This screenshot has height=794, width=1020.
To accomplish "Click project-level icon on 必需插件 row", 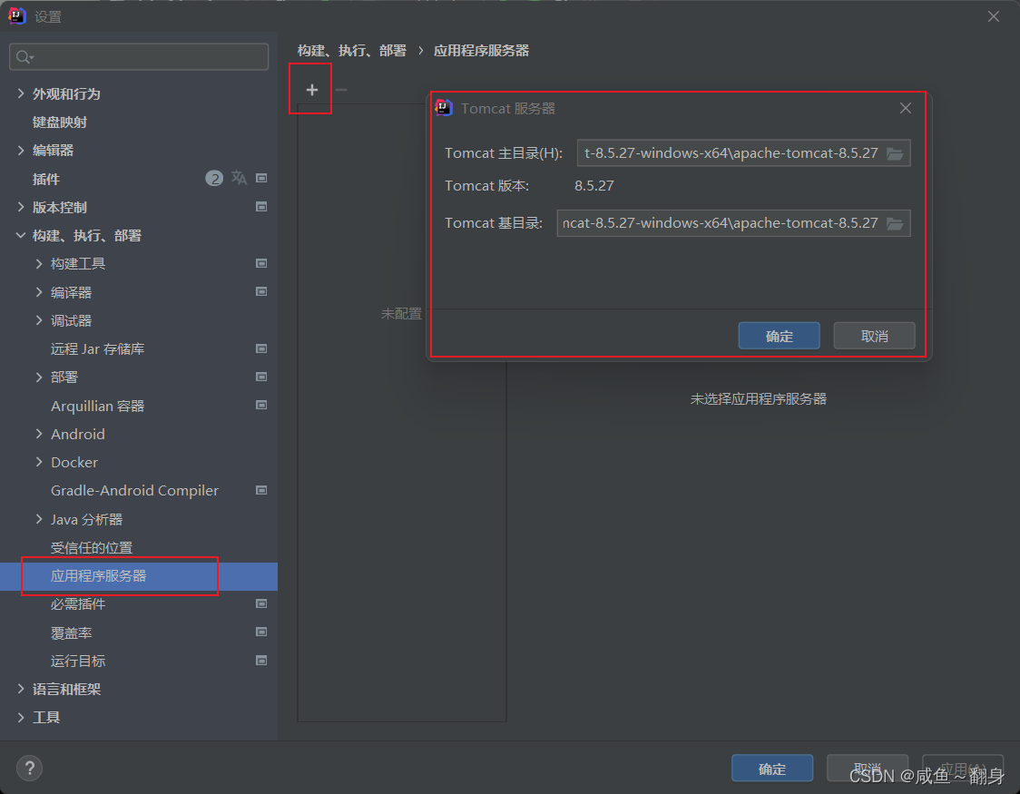I will tap(261, 603).
